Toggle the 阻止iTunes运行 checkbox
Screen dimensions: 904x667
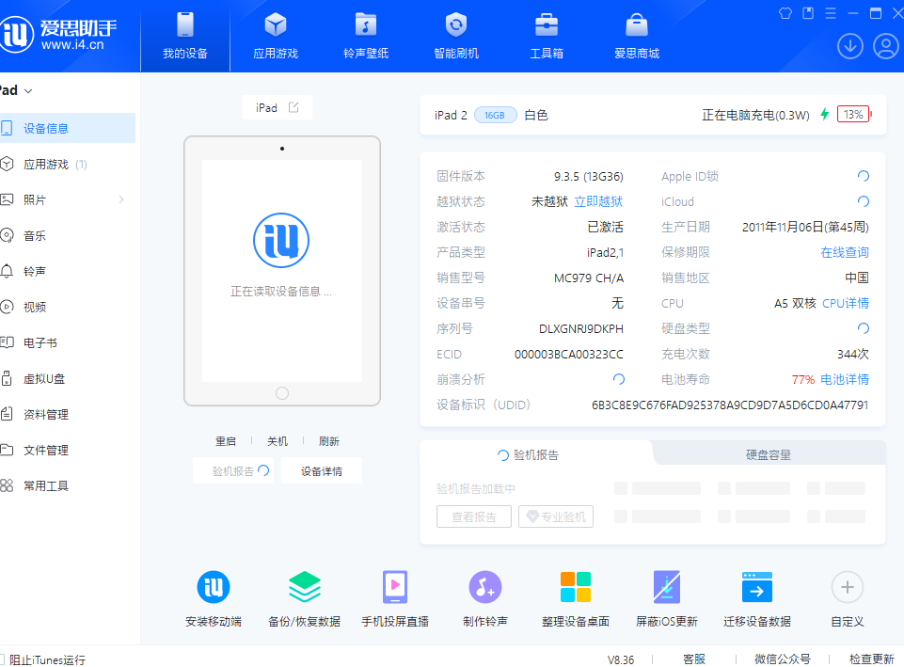pyautogui.click(x=2, y=659)
